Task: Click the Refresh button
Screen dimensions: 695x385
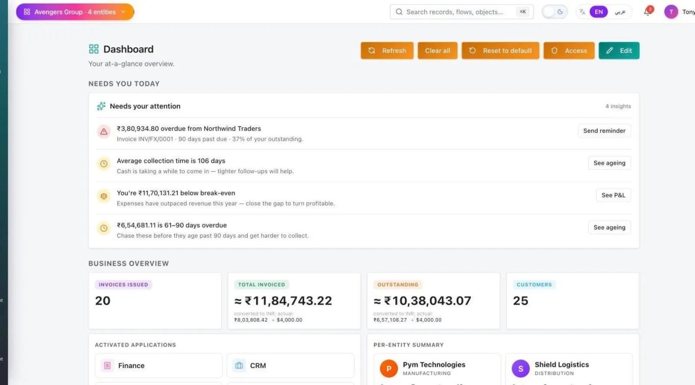Action: point(387,50)
